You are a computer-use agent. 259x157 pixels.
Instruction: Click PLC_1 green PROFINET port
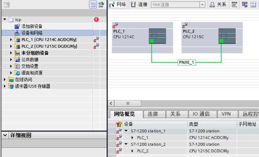click(x=152, y=41)
